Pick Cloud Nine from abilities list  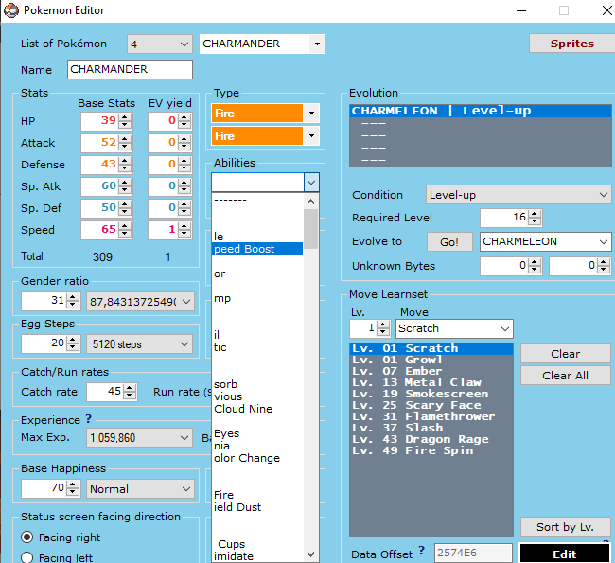243,409
